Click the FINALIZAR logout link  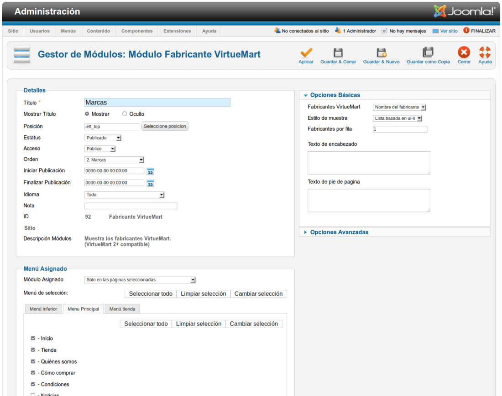click(483, 31)
